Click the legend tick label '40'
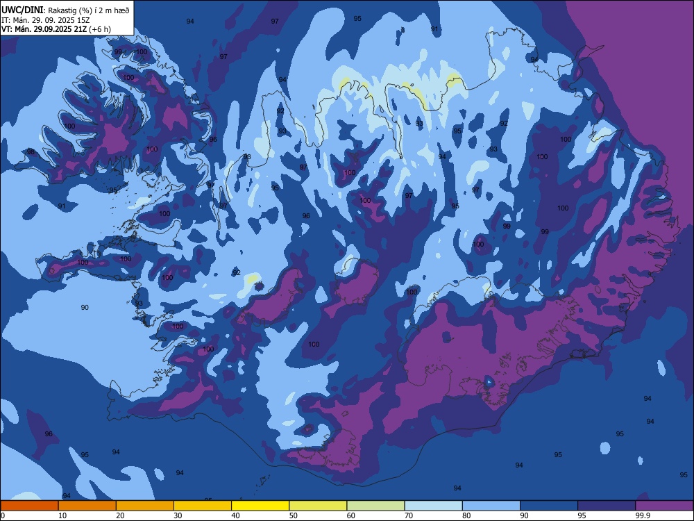The image size is (694, 521). click(235, 515)
